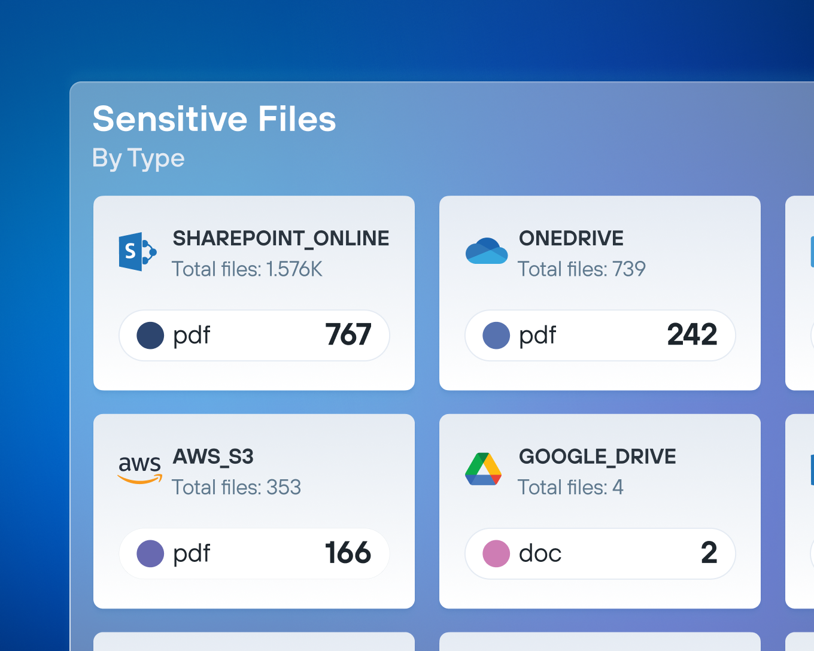Click the AWS logo icon
Image resolution: width=814 pixels, height=651 pixels.
[x=140, y=469]
